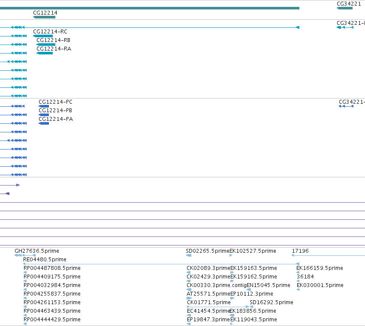Click the transcript bar below CG12214-RB
This screenshot has width=365, height=326.
(46, 45)
